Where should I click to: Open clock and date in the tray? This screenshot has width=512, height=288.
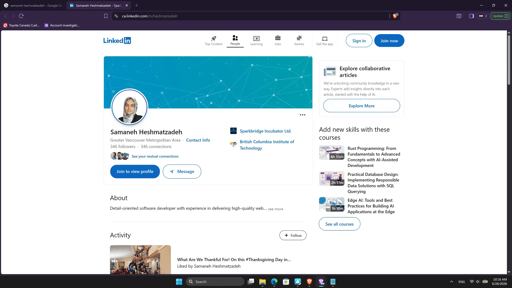499,282
